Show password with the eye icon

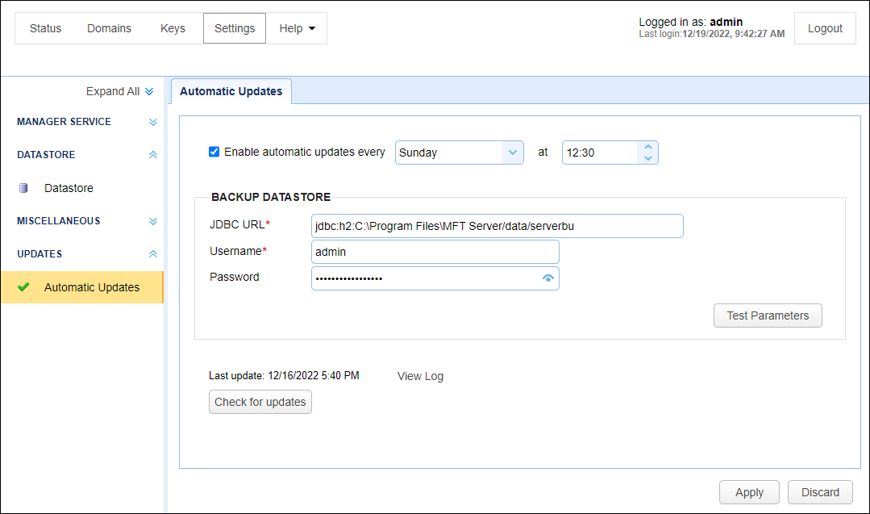(x=547, y=278)
